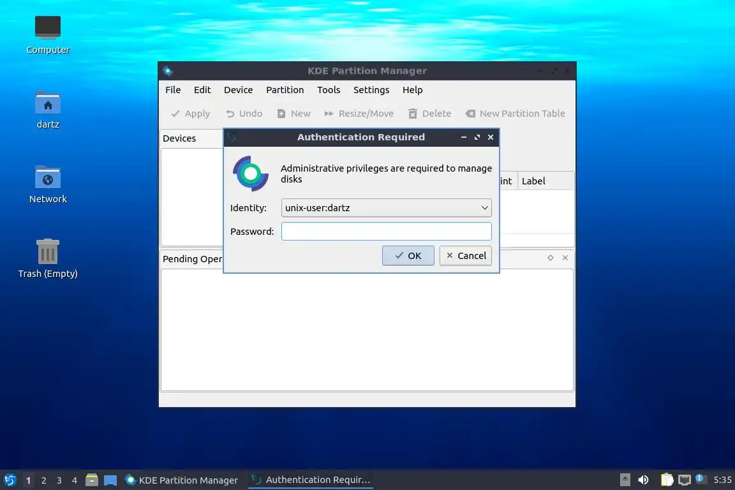The image size is (735, 490).
Task: Click the Undo toolbar button
Action: tap(244, 114)
